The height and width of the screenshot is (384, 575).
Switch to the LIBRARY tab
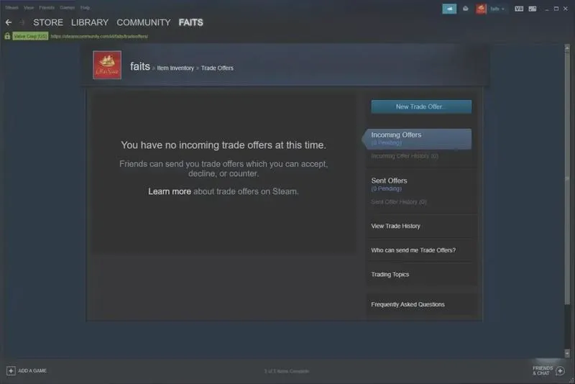[90, 22]
